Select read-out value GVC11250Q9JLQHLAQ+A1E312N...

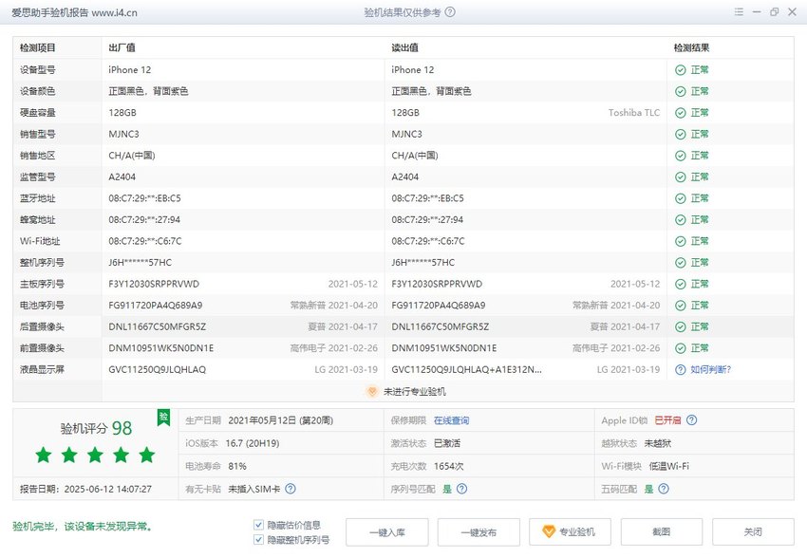[x=466, y=370]
